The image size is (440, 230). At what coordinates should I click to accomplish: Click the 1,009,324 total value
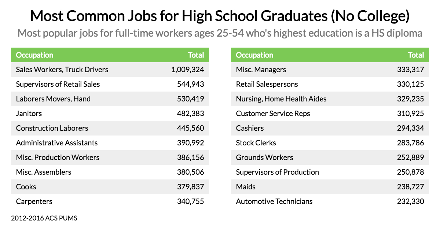187,70
